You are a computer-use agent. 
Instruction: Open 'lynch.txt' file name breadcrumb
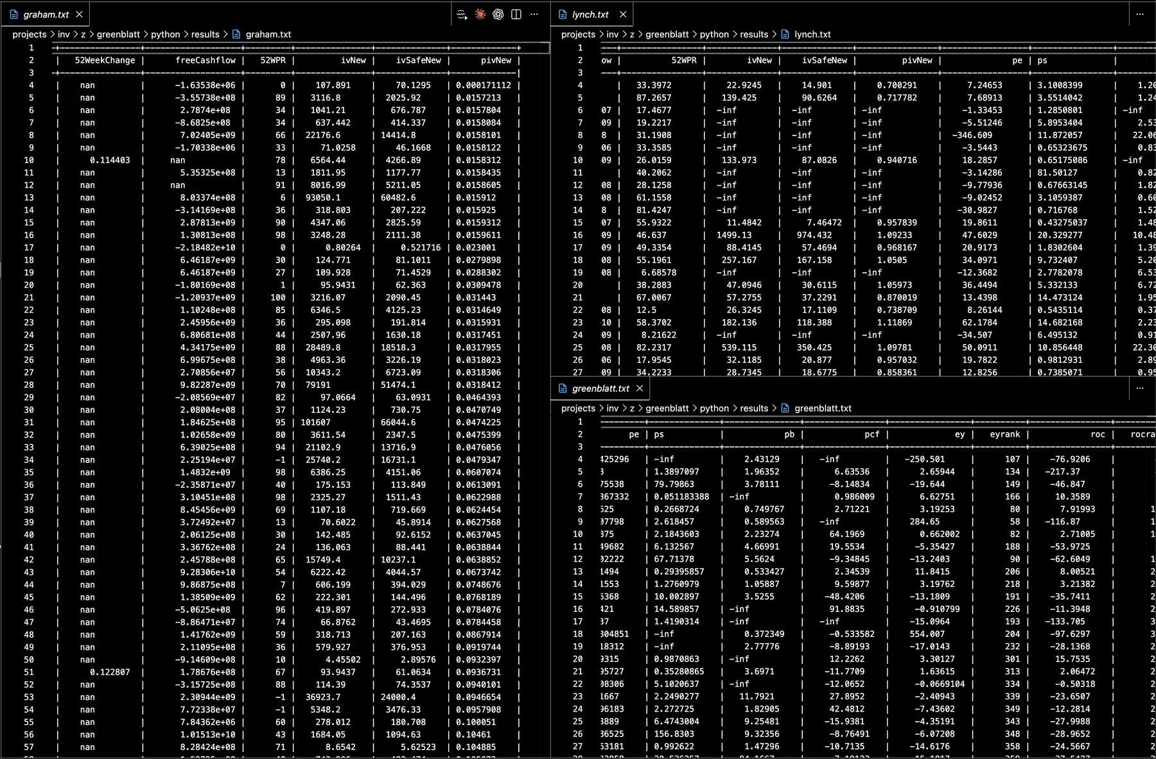point(812,34)
